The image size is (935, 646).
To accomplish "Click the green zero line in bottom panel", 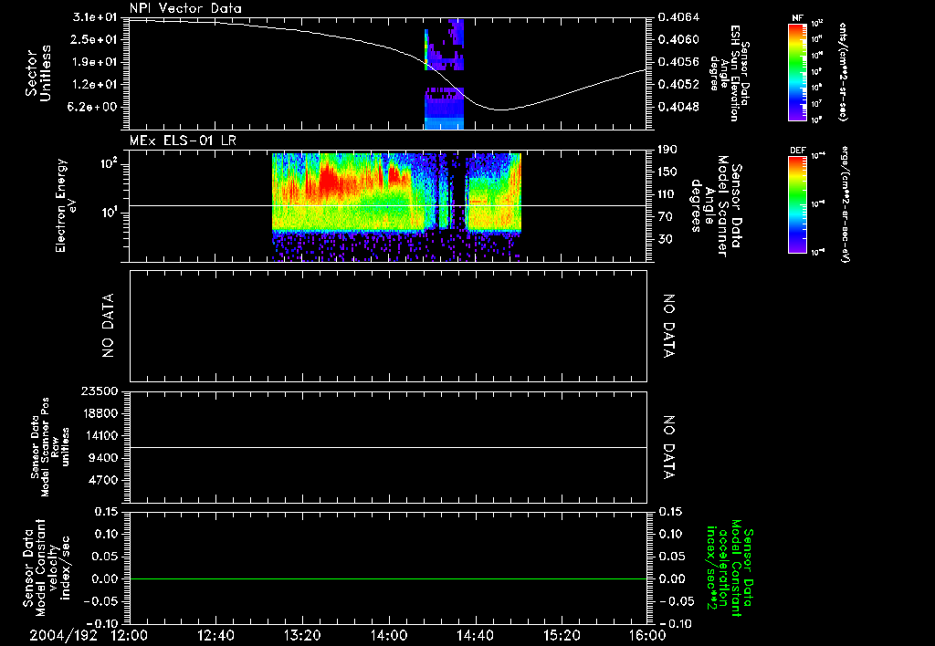I will coord(388,578).
